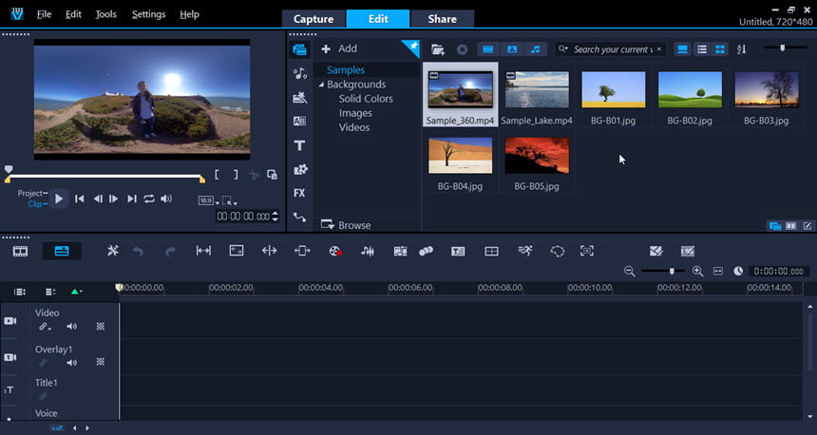This screenshot has height=435, width=817.
Task: Open the Tools menu
Action: click(x=105, y=14)
